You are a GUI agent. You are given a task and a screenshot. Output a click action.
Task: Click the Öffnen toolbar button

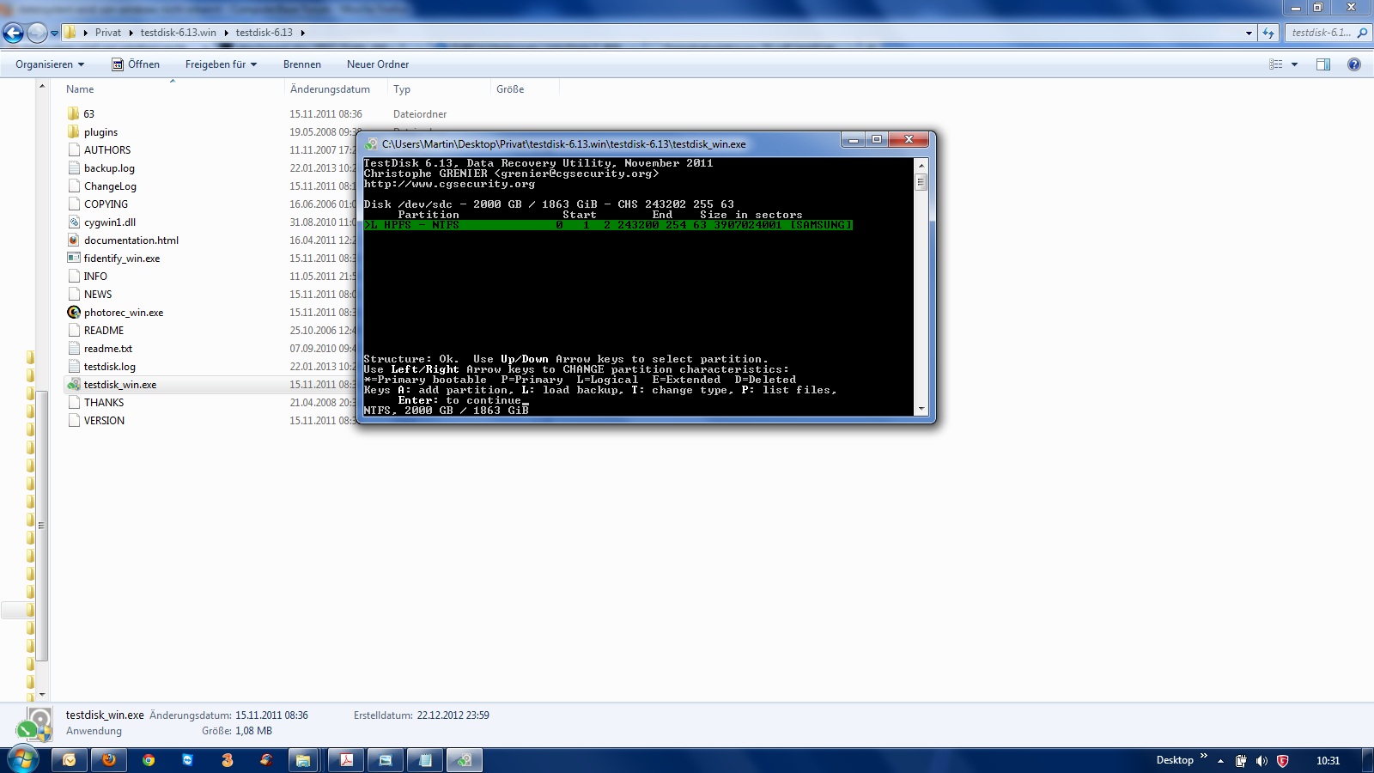click(x=136, y=64)
